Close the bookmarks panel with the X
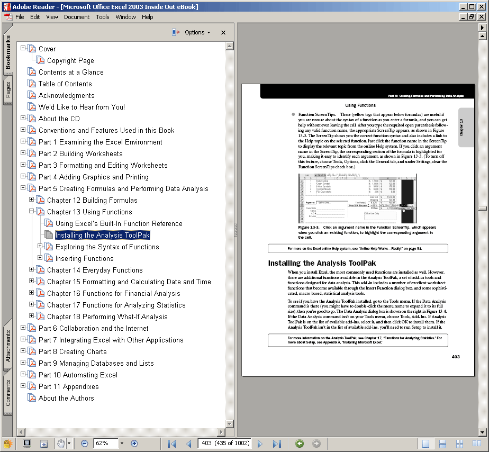The image size is (489, 452). coord(223,32)
